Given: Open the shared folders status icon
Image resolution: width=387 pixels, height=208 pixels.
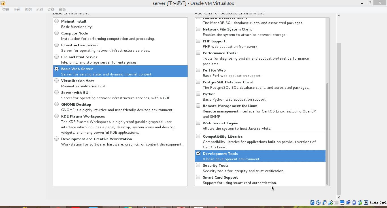Looking at the screenshot, I should [x=336, y=202].
